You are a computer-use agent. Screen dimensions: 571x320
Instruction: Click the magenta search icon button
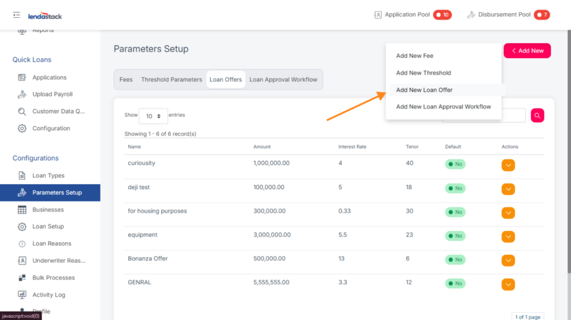537,115
